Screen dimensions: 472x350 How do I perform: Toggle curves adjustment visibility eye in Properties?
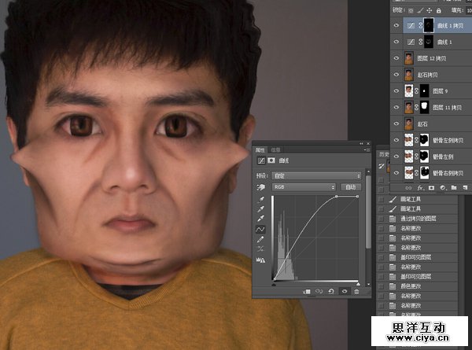[x=344, y=291]
